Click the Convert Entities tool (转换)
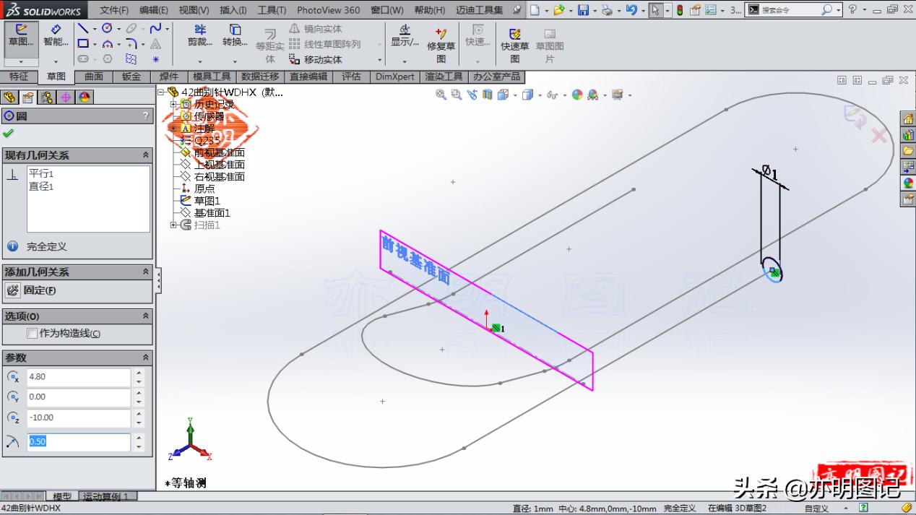Image resolution: width=916 pixels, height=515 pixels. coord(235,35)
